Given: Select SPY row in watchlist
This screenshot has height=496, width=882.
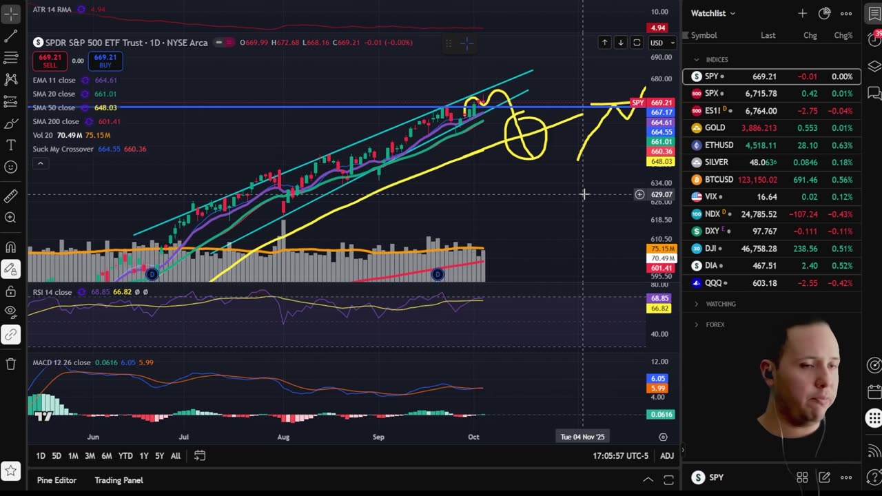Looking at the screenshot, I should [772, 76].
